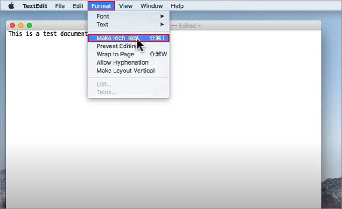Viewport: 342px width, 209px height.
Task: Expand the Text submenu arrow
Action: 162,25
